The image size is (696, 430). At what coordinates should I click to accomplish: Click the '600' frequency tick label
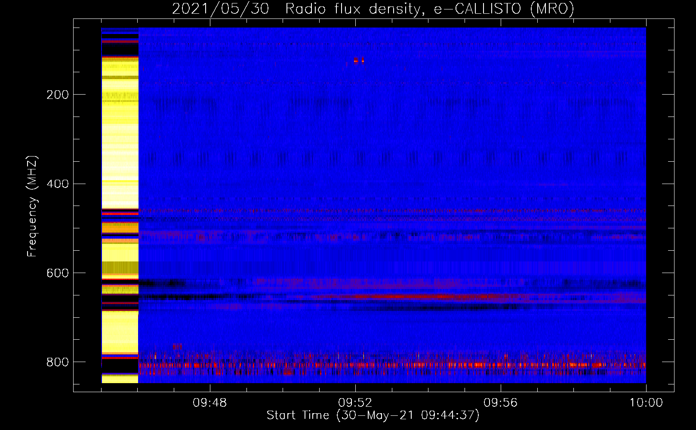point(57,273)
